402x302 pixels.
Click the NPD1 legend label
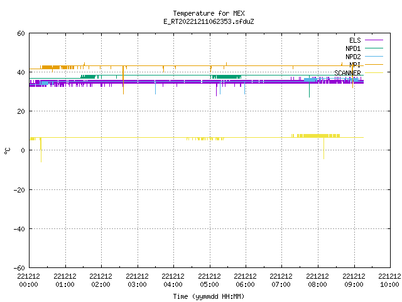[353, 48]
